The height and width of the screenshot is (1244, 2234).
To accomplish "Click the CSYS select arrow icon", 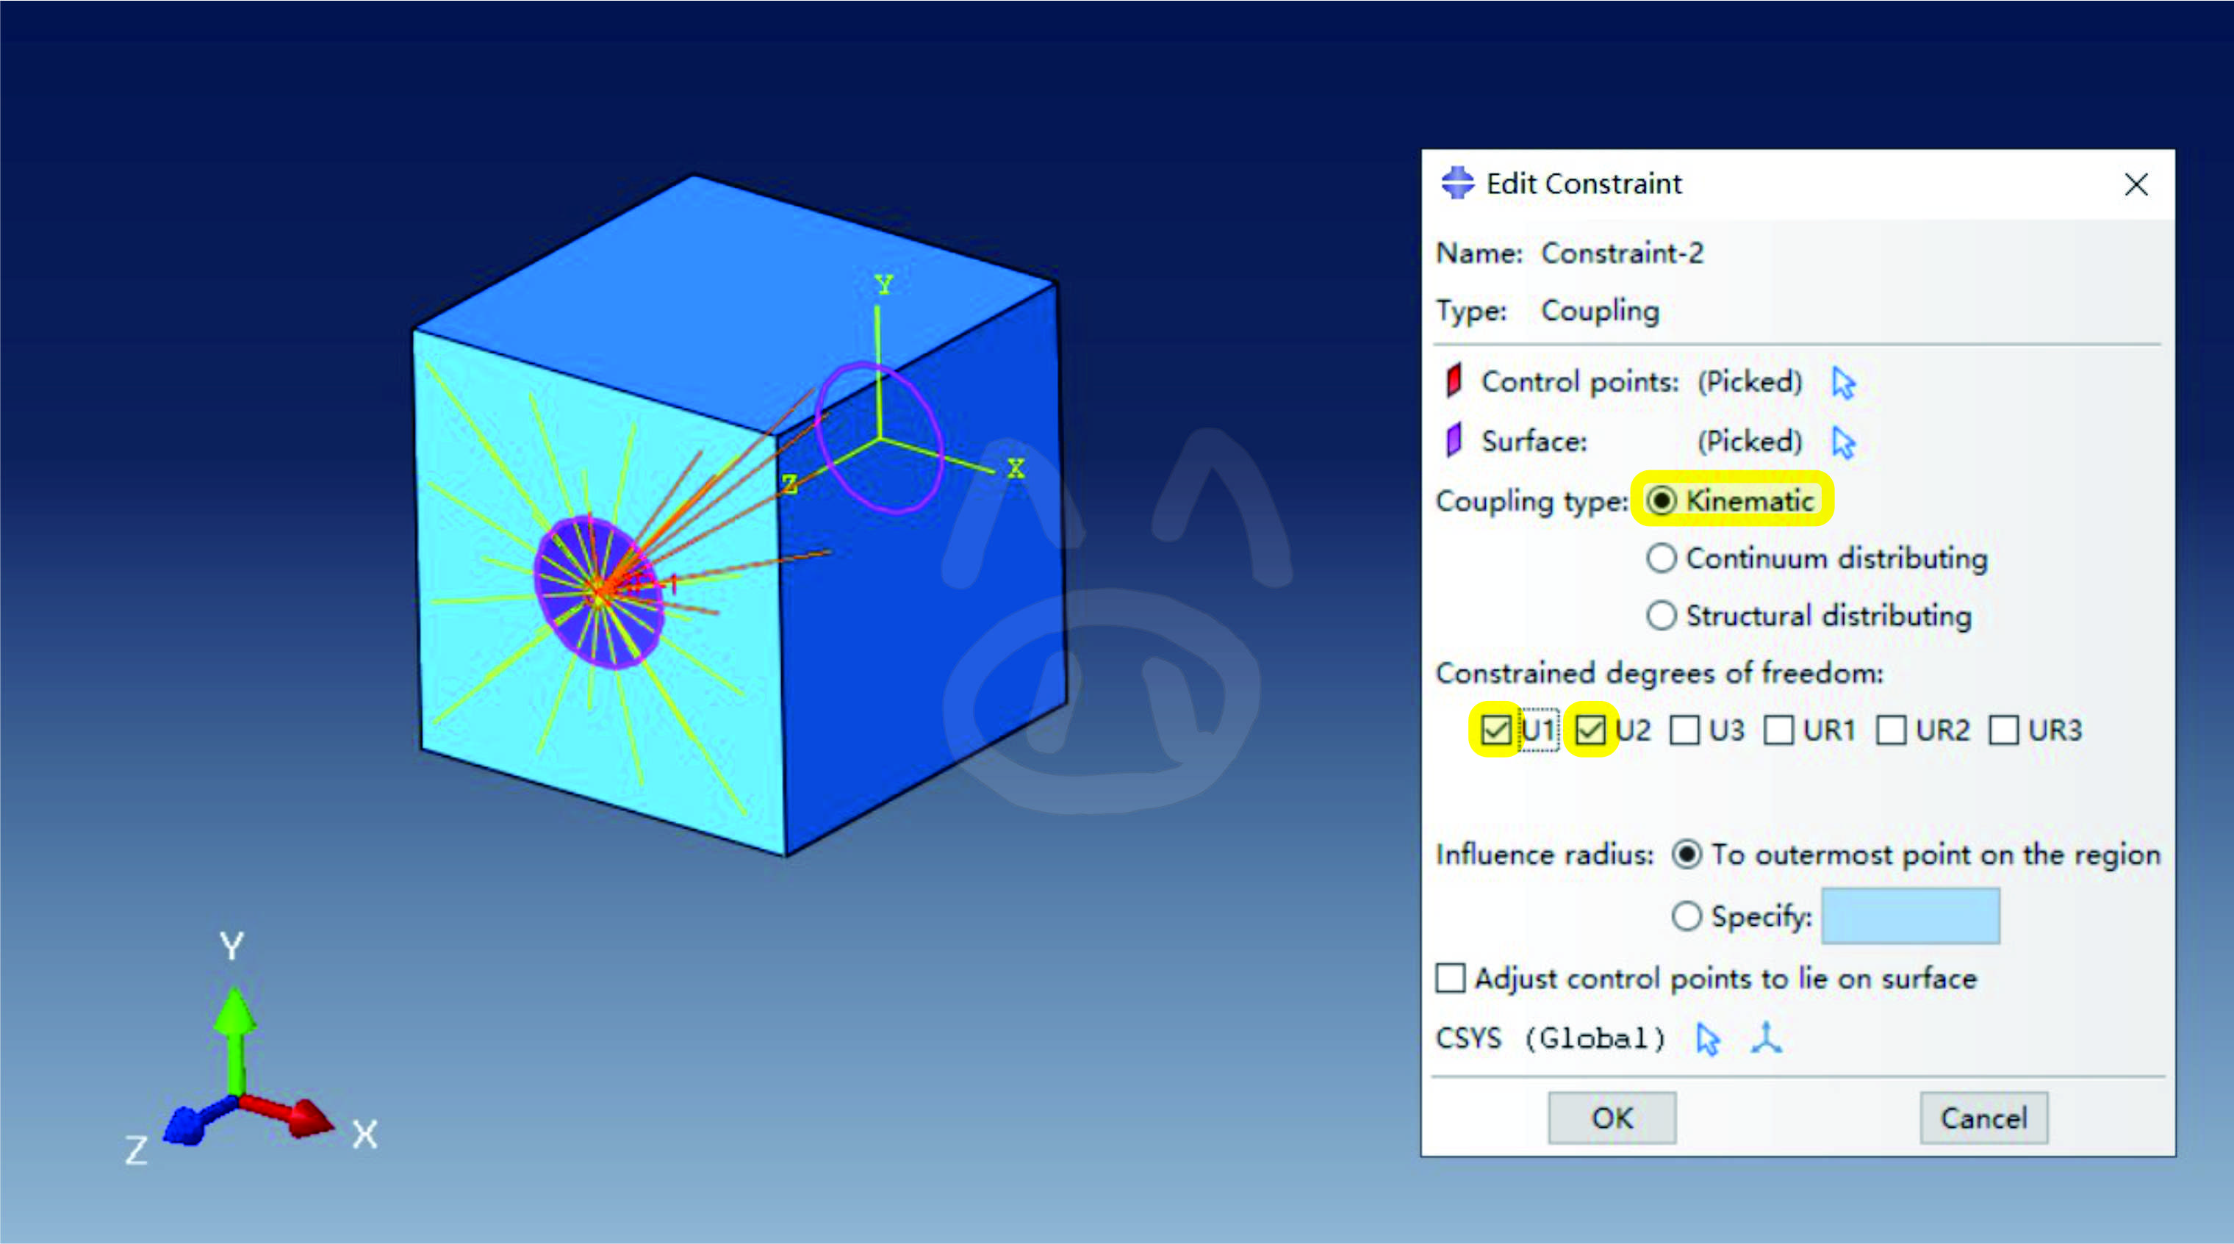I will coord(1708,1038).
